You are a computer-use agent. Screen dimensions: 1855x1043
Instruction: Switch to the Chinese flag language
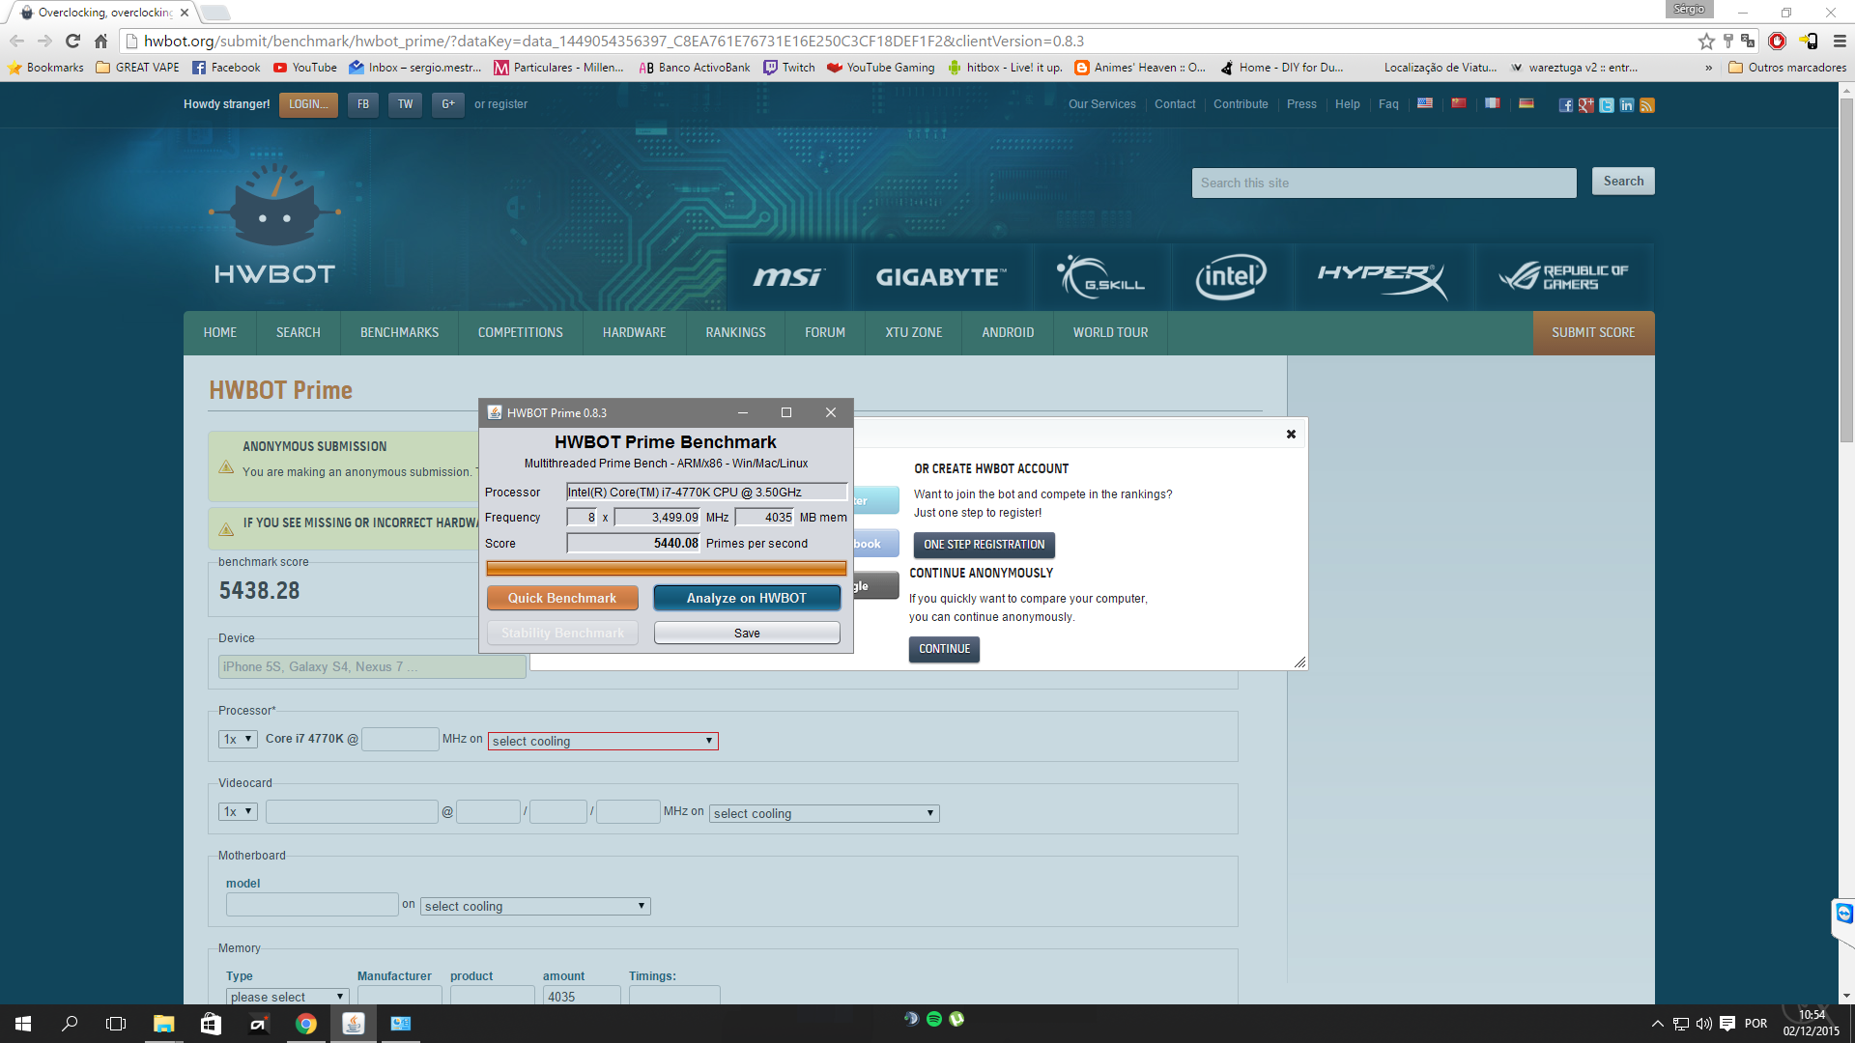[1459, 103]
